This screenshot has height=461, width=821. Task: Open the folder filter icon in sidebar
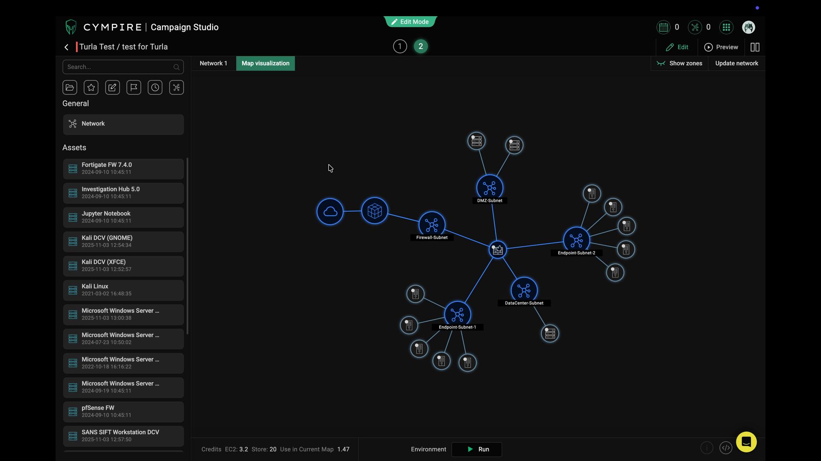click(70, 88)
